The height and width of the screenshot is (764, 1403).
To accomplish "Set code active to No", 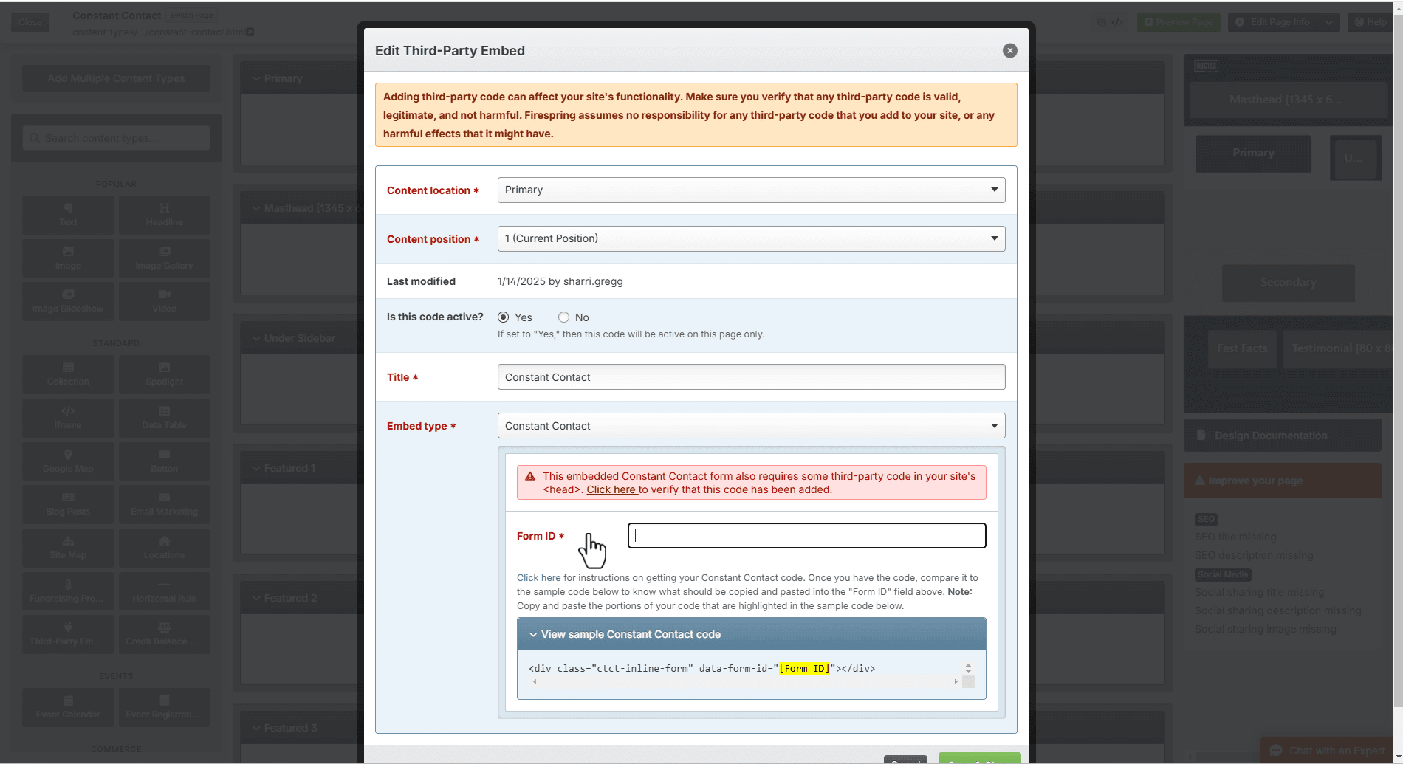I will [x=563, y=317].
